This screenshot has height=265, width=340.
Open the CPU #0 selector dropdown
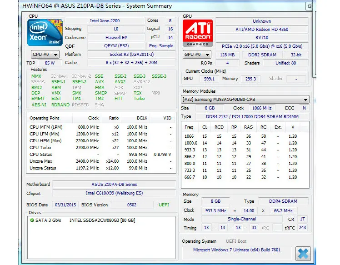tap(45, 54)
